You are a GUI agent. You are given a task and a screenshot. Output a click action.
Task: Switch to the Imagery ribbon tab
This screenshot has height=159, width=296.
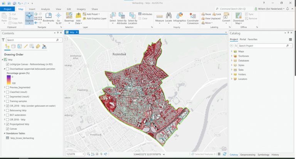[81, 8]
